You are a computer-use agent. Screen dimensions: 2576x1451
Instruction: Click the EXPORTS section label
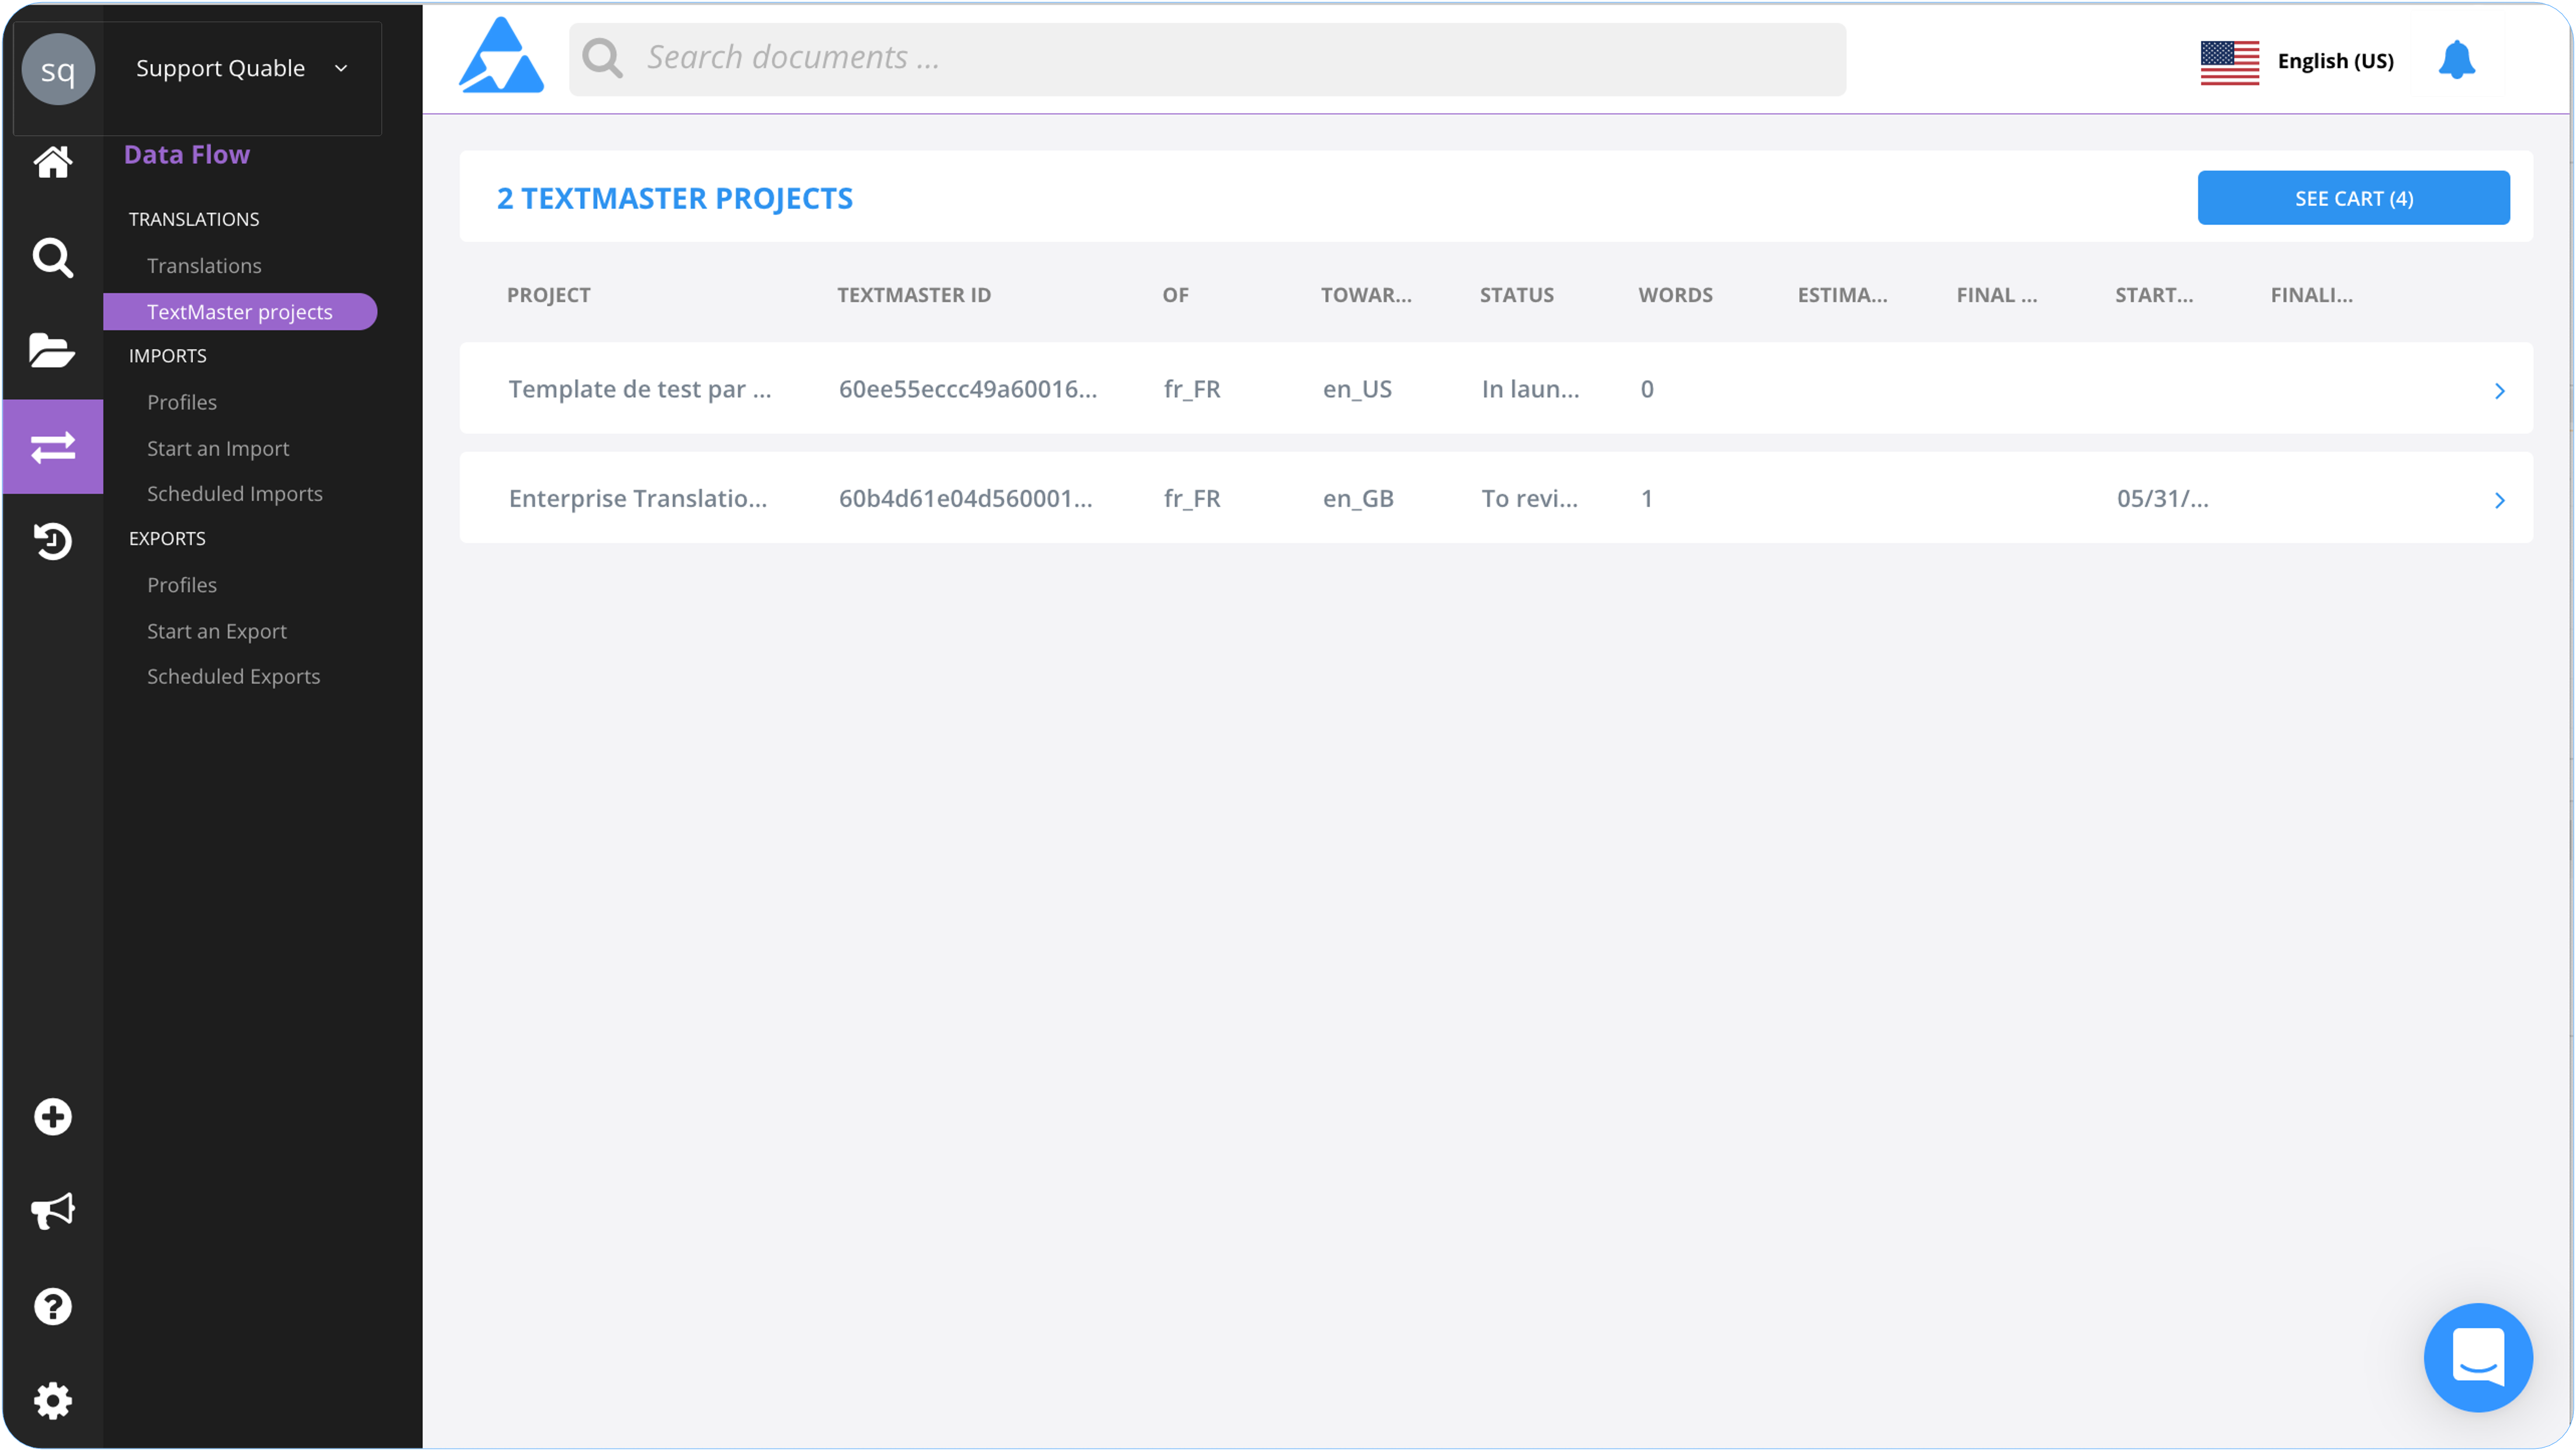pyautogui.click(x=167, y=539)
